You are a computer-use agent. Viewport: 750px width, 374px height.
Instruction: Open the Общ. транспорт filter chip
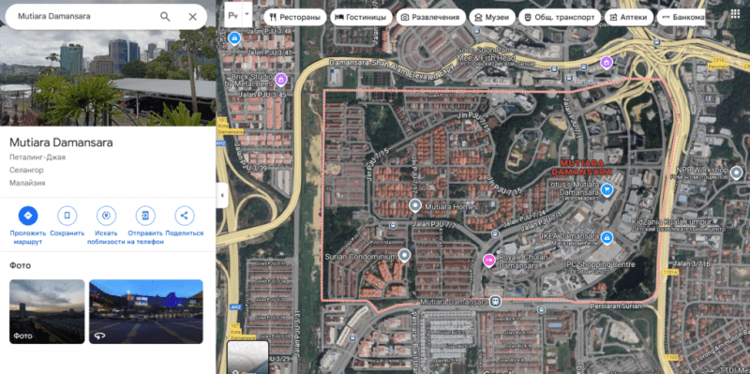tap(560, 17)
